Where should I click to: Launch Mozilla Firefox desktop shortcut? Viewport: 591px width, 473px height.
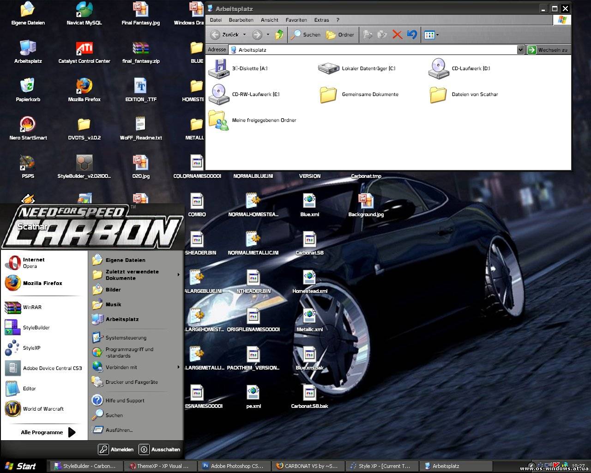click(x=84, y=90)
